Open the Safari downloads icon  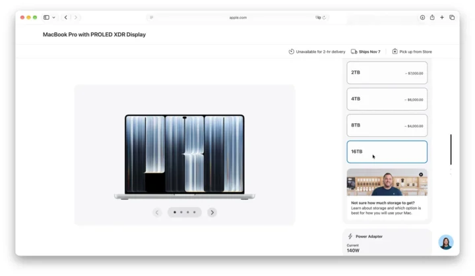click(x=422, y=18)
